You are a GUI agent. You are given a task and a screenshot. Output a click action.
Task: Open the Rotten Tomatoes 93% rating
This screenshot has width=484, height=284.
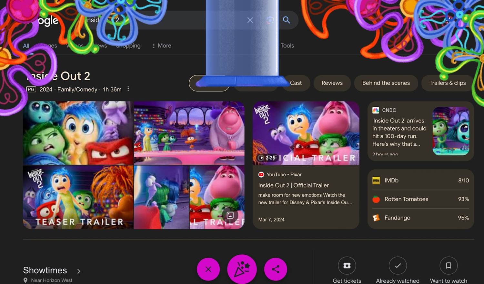click(x=420, y=199)
